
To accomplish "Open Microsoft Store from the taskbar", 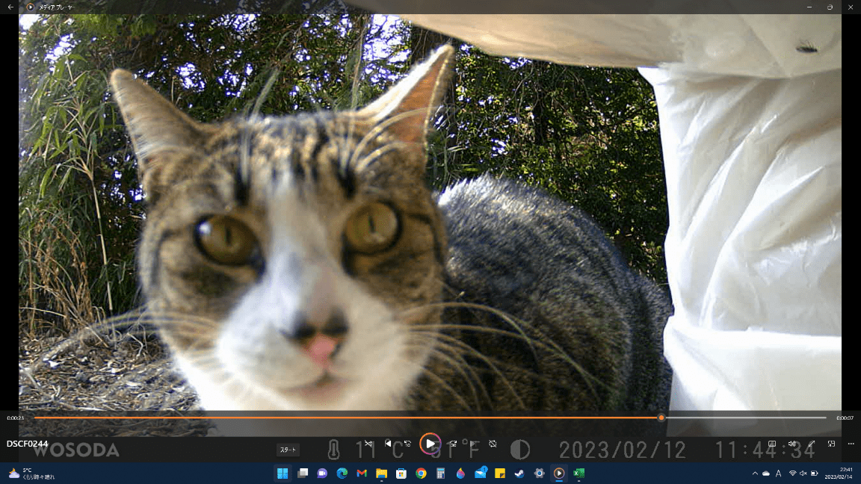I will 401,473.
